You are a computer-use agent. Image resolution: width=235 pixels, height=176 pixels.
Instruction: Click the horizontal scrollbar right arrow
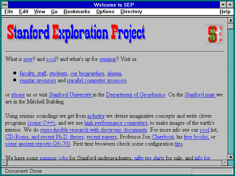(225, 163)
